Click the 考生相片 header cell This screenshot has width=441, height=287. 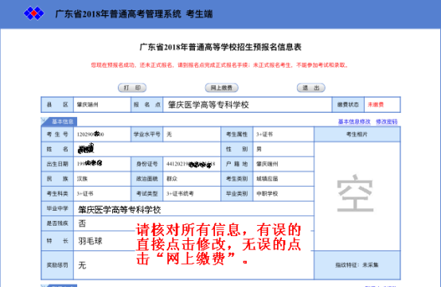[x=357, y=134]
